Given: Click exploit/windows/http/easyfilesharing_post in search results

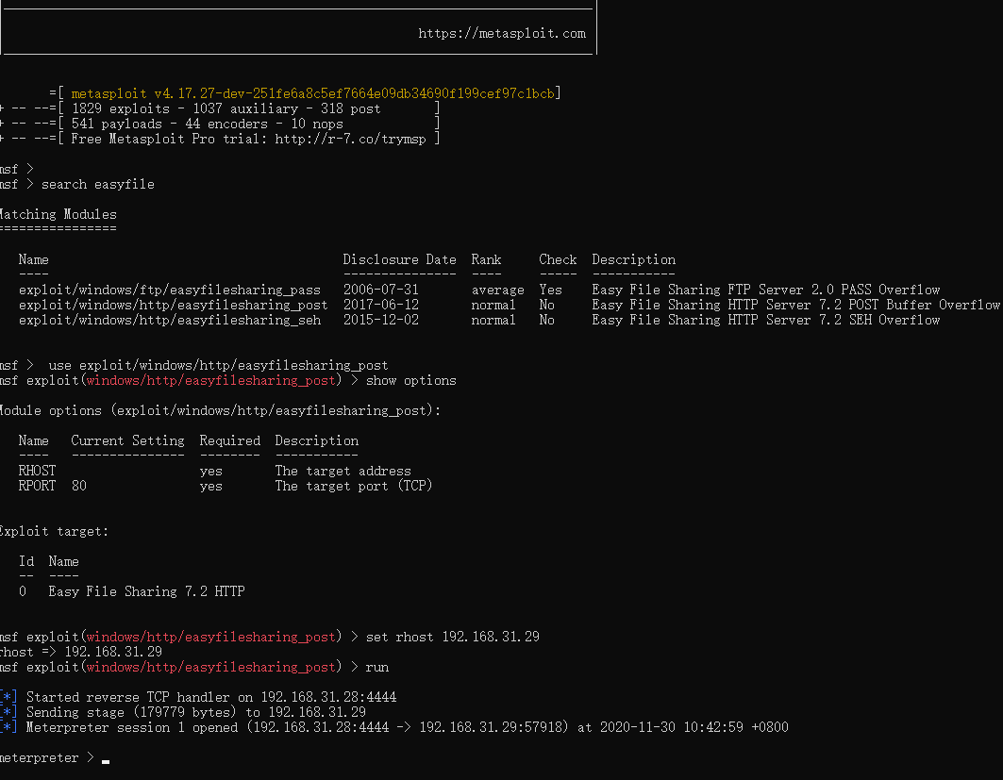Looking at the screenshot, I should click(173, 305).
